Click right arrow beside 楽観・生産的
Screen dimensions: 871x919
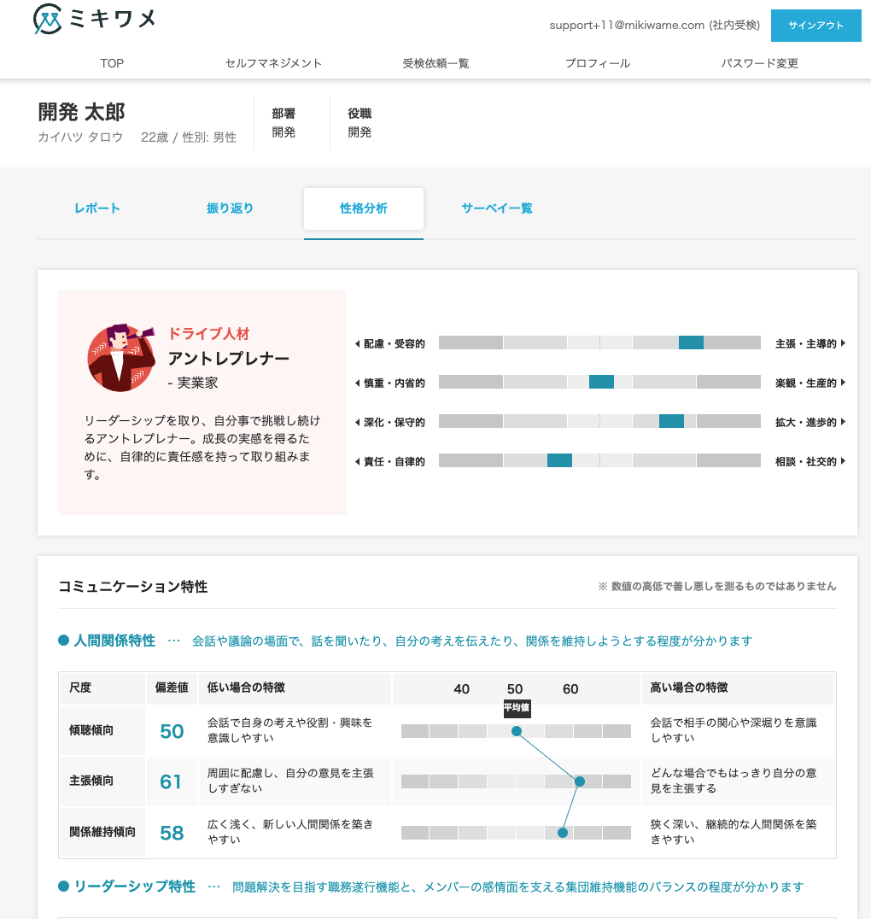[x=843, y=383]
